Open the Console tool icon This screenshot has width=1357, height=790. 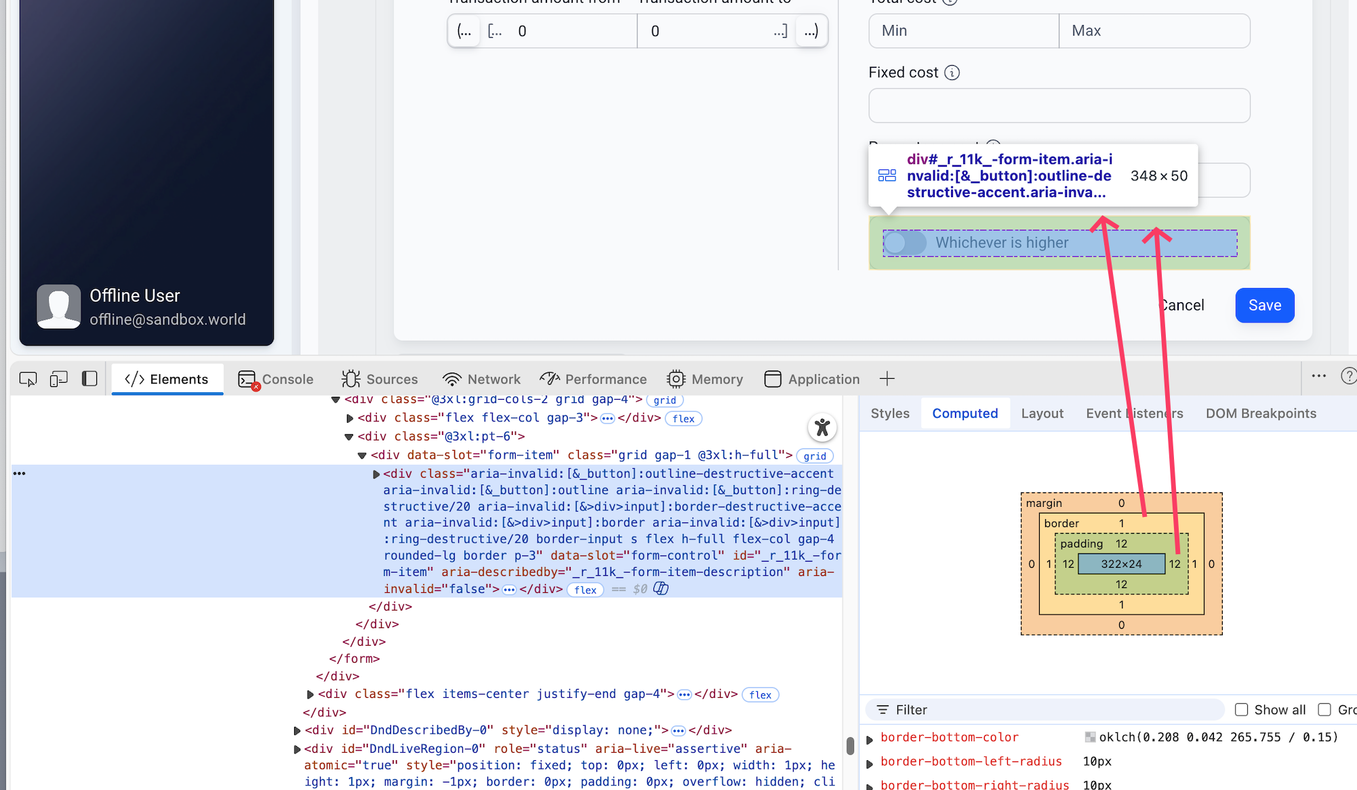click(248, 379)
